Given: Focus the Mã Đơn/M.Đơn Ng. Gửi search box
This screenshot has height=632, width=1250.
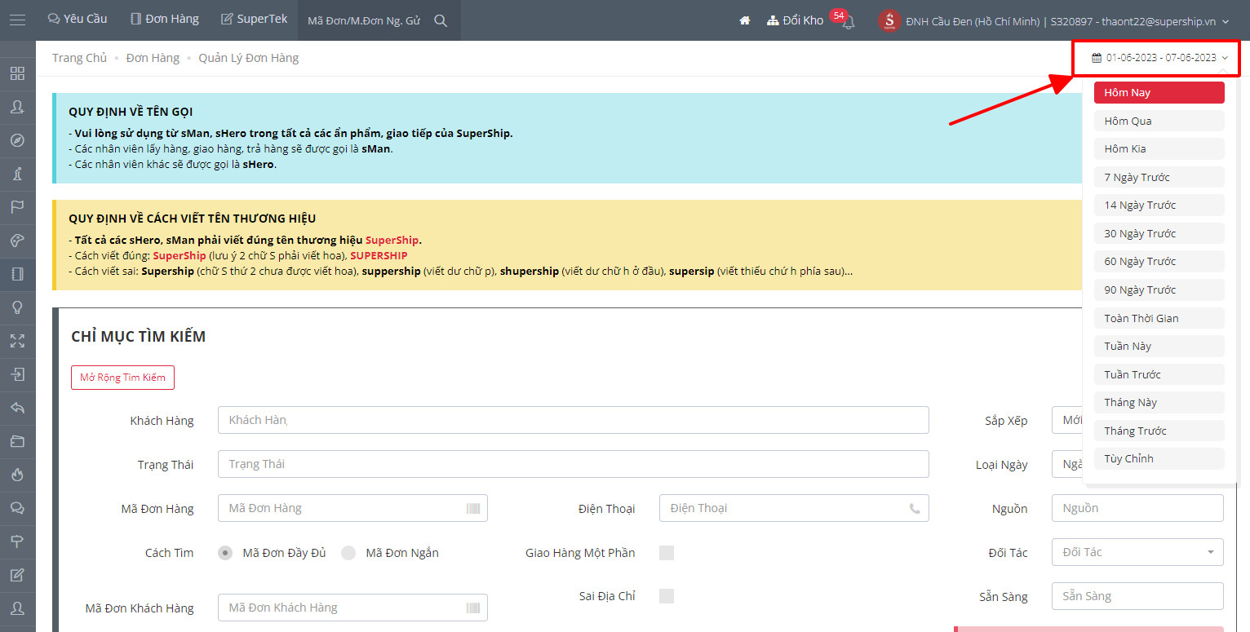Looking at the screenshot, I should tap(365, 20).
